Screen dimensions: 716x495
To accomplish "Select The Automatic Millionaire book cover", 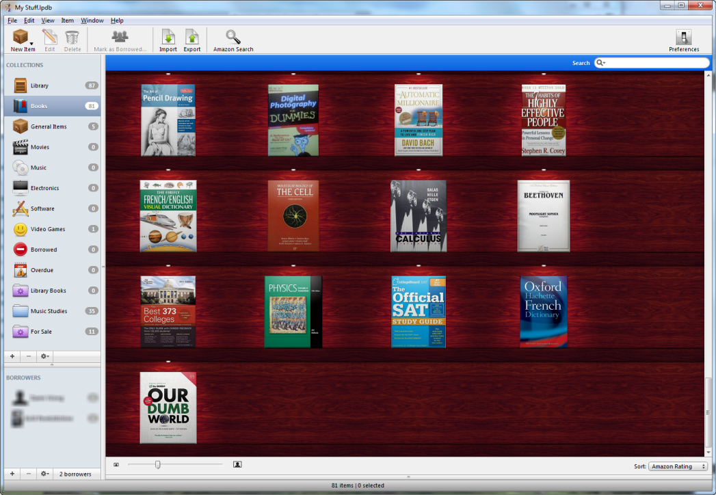I will click(x=419, y=120).
